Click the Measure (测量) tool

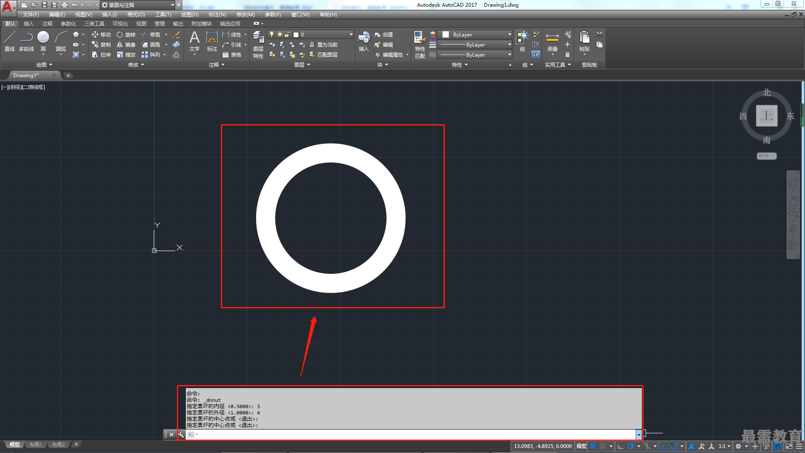[x=552, y=41]
